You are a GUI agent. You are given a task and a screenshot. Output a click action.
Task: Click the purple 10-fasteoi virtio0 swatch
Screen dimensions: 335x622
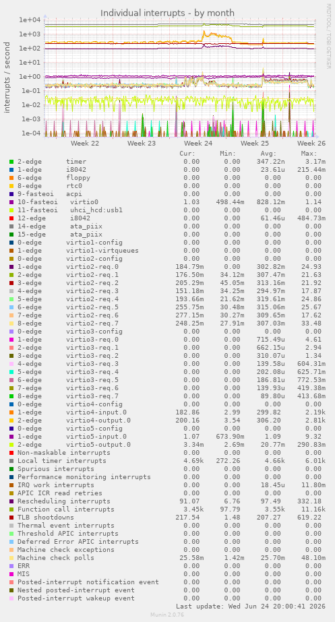(11, 202)
